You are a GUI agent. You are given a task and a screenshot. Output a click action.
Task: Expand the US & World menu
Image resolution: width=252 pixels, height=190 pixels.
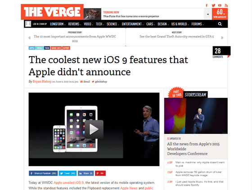point(180,24)
